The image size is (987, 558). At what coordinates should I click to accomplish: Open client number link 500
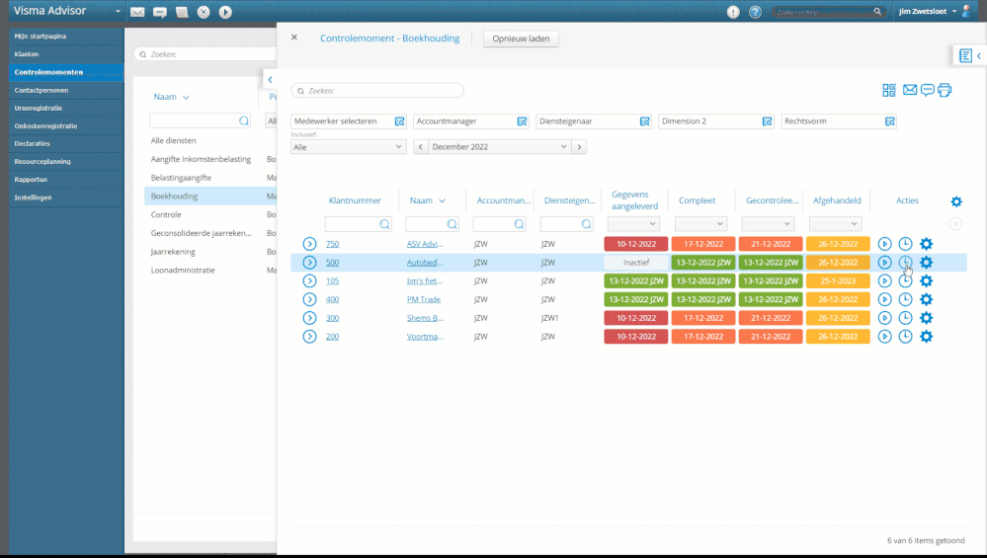332,263
